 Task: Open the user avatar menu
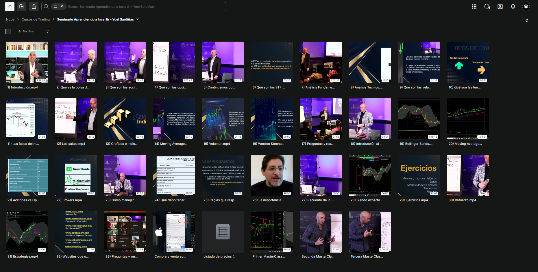click(x=526, y=6)
